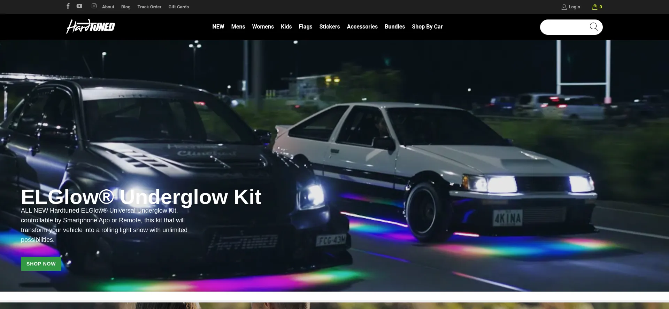Open the About page link
Screen dimensions: 669x309
108,7
